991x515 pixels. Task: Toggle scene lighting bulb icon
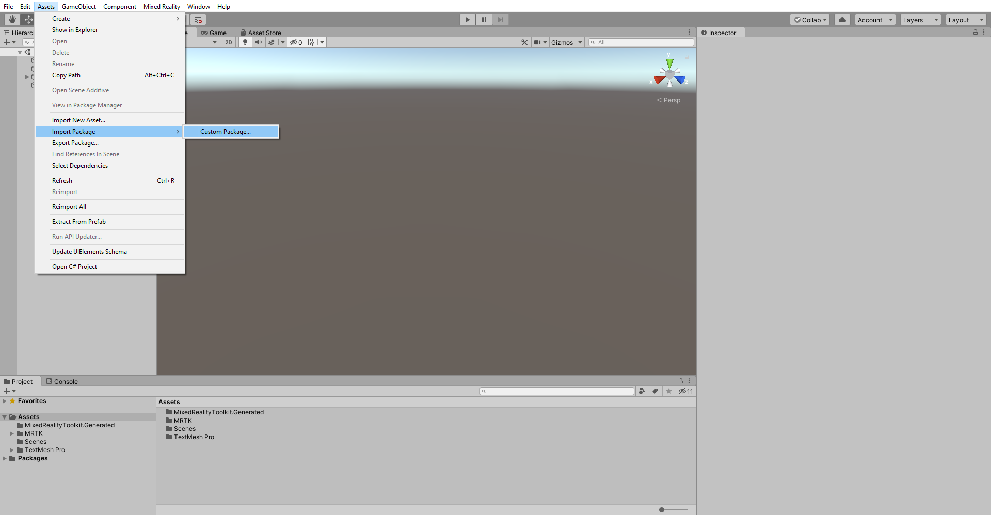point(245,42)
